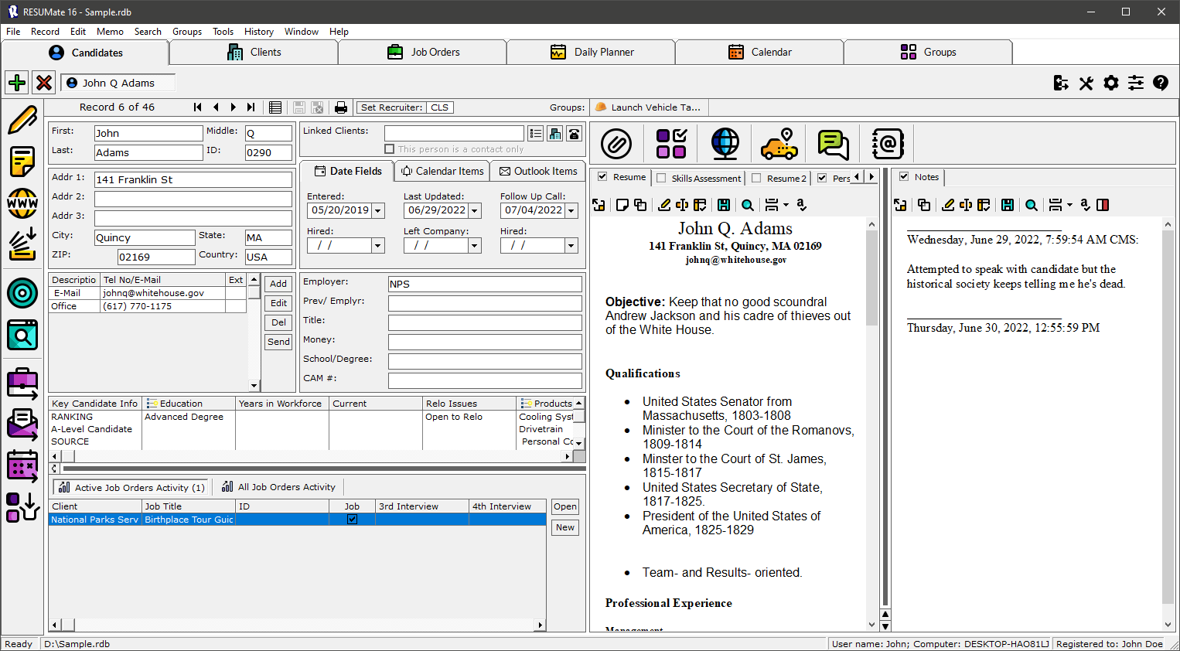Screen dimensions: 1180x651
Task: Open the globe web icon in candidate toolbar
Action: pyautogui.click(x=725, y=144)
